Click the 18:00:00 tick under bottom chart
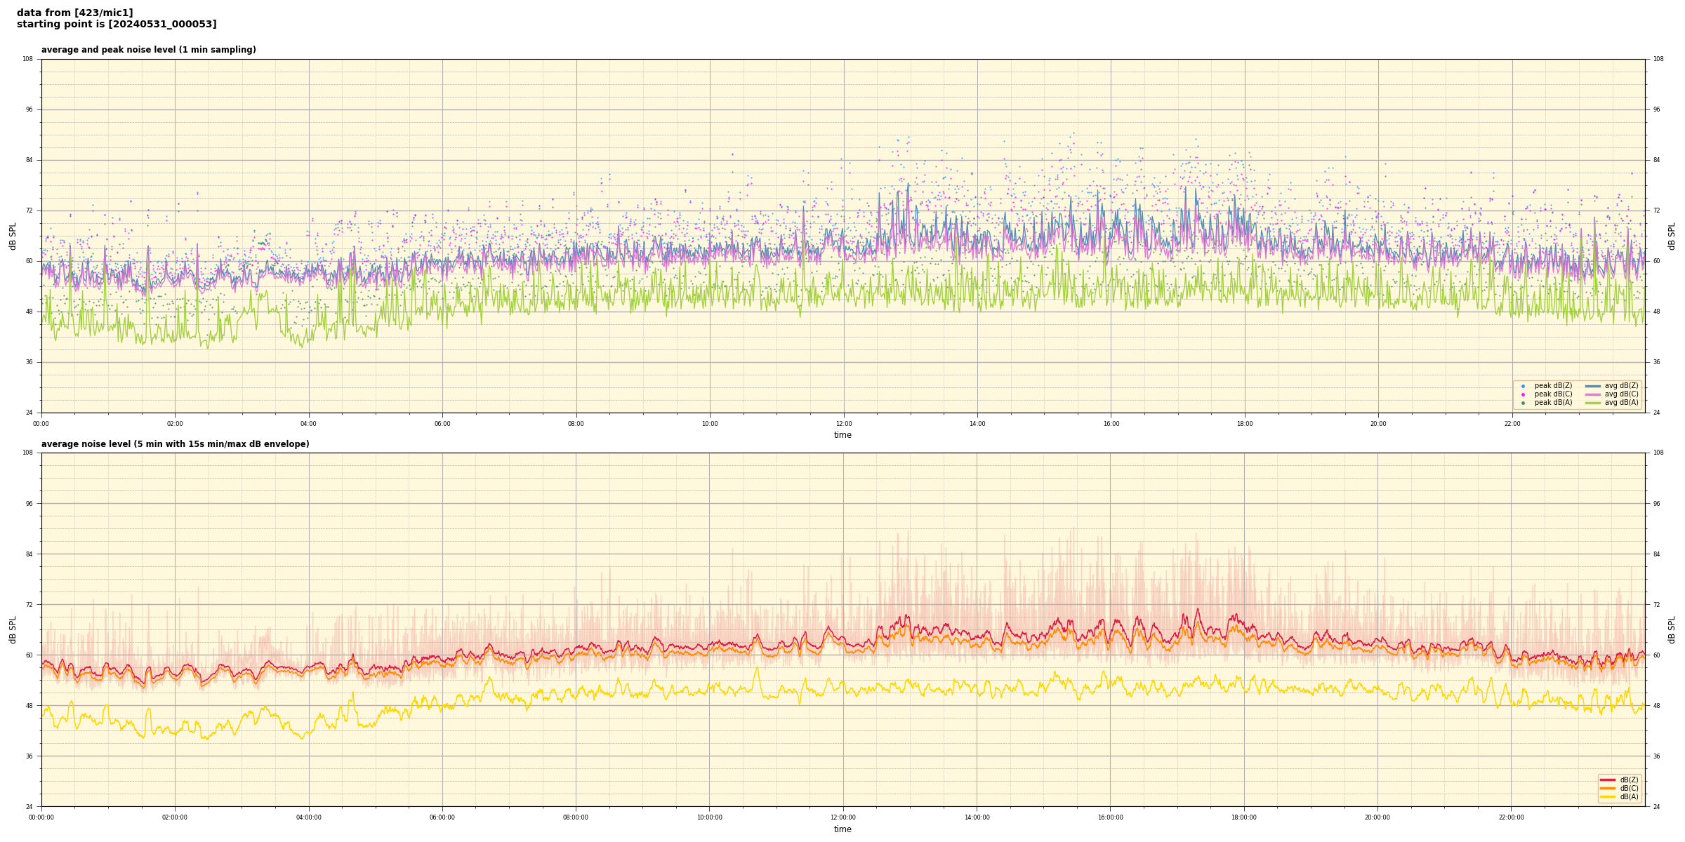 [1244, 817]
